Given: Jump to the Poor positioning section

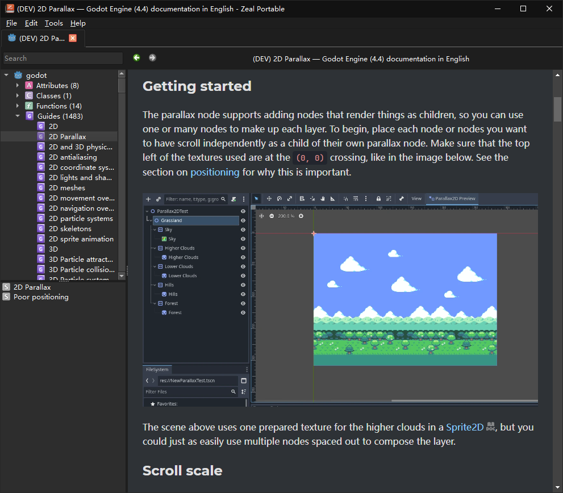Looking at the screenshot, I should point(41,297).
